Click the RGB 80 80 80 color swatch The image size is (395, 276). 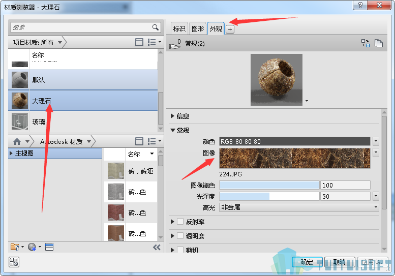(x=294, y=141)
